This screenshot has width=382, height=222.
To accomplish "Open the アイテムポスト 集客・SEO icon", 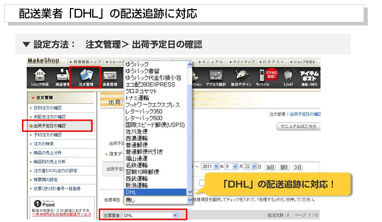I will click(x=309, y=78).
